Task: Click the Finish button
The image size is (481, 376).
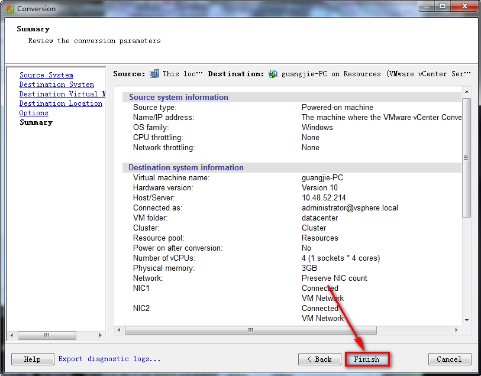Action: click(367, 359)
